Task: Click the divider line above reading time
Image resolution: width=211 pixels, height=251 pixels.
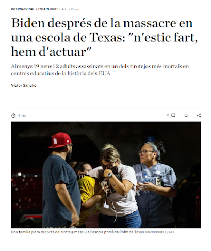Action: 106,109
